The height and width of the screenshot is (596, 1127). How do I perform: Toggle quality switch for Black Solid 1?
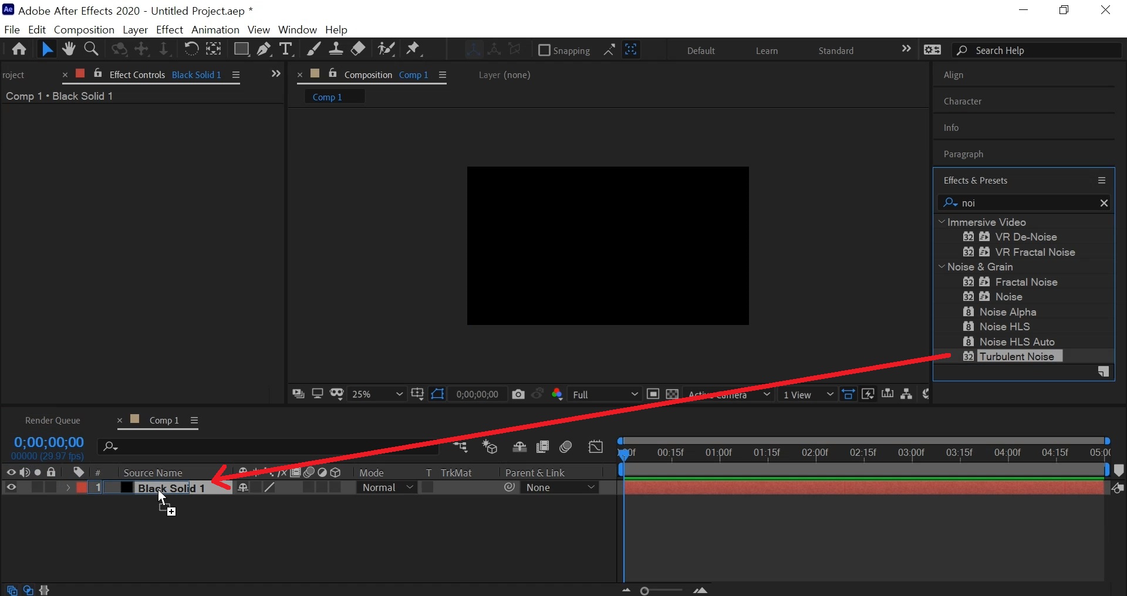point(269,487)
